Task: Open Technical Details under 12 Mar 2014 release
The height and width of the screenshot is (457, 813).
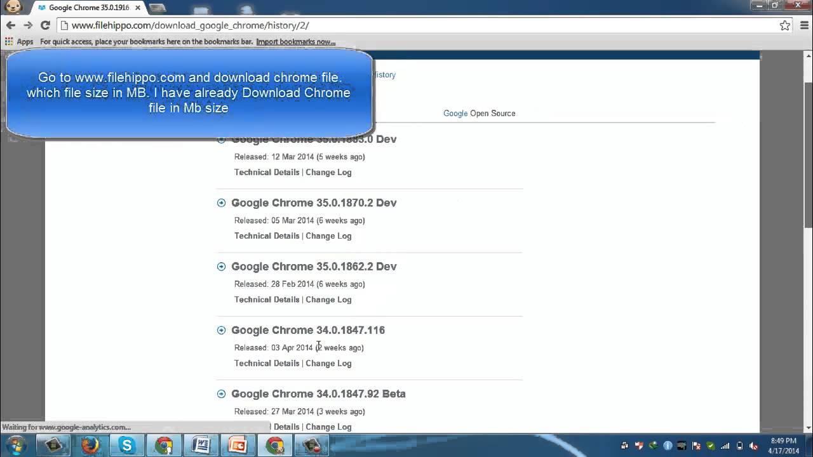Action: point(267,172)
